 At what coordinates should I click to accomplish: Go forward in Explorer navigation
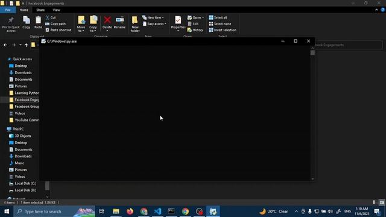[14, 45]
